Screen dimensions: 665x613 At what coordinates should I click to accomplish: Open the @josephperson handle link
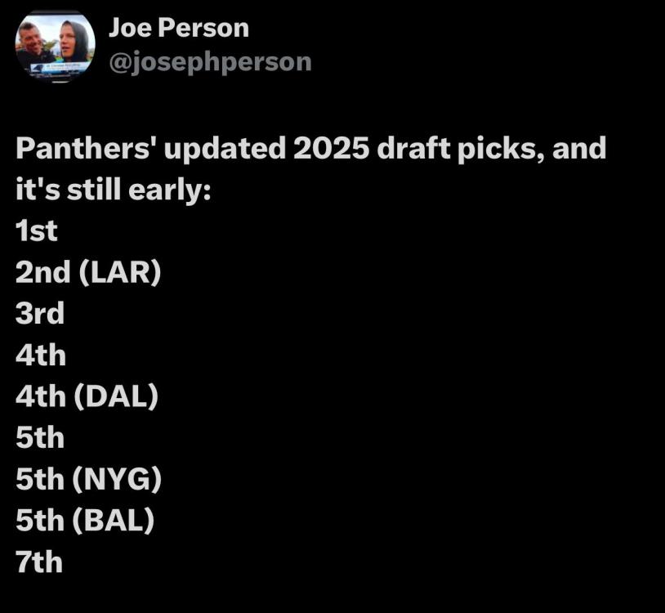coord(210,61)
